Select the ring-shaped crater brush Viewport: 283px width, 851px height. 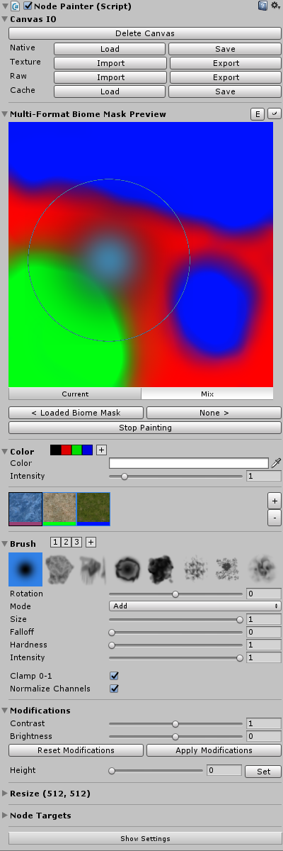point(128,569)
